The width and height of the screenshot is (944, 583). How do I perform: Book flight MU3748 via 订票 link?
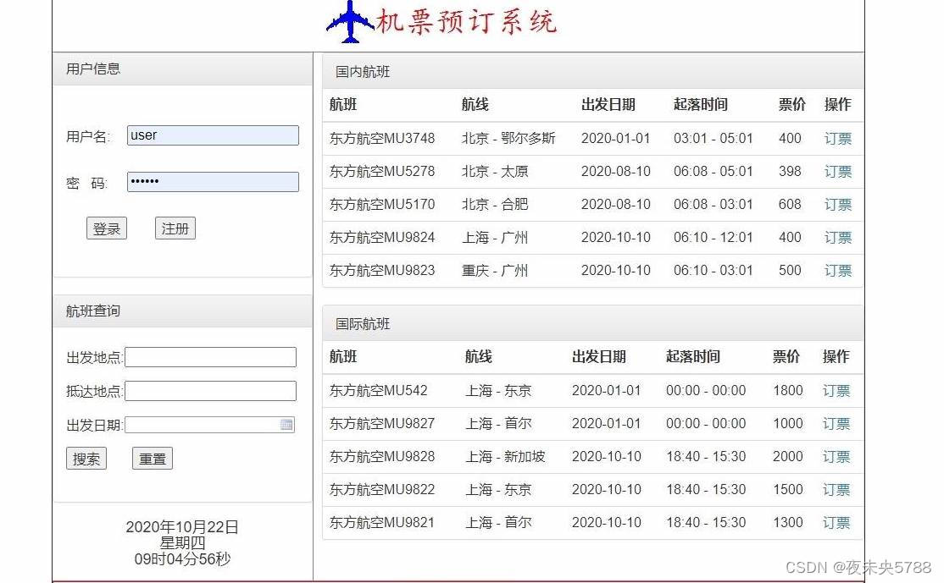tap(838, 139)
